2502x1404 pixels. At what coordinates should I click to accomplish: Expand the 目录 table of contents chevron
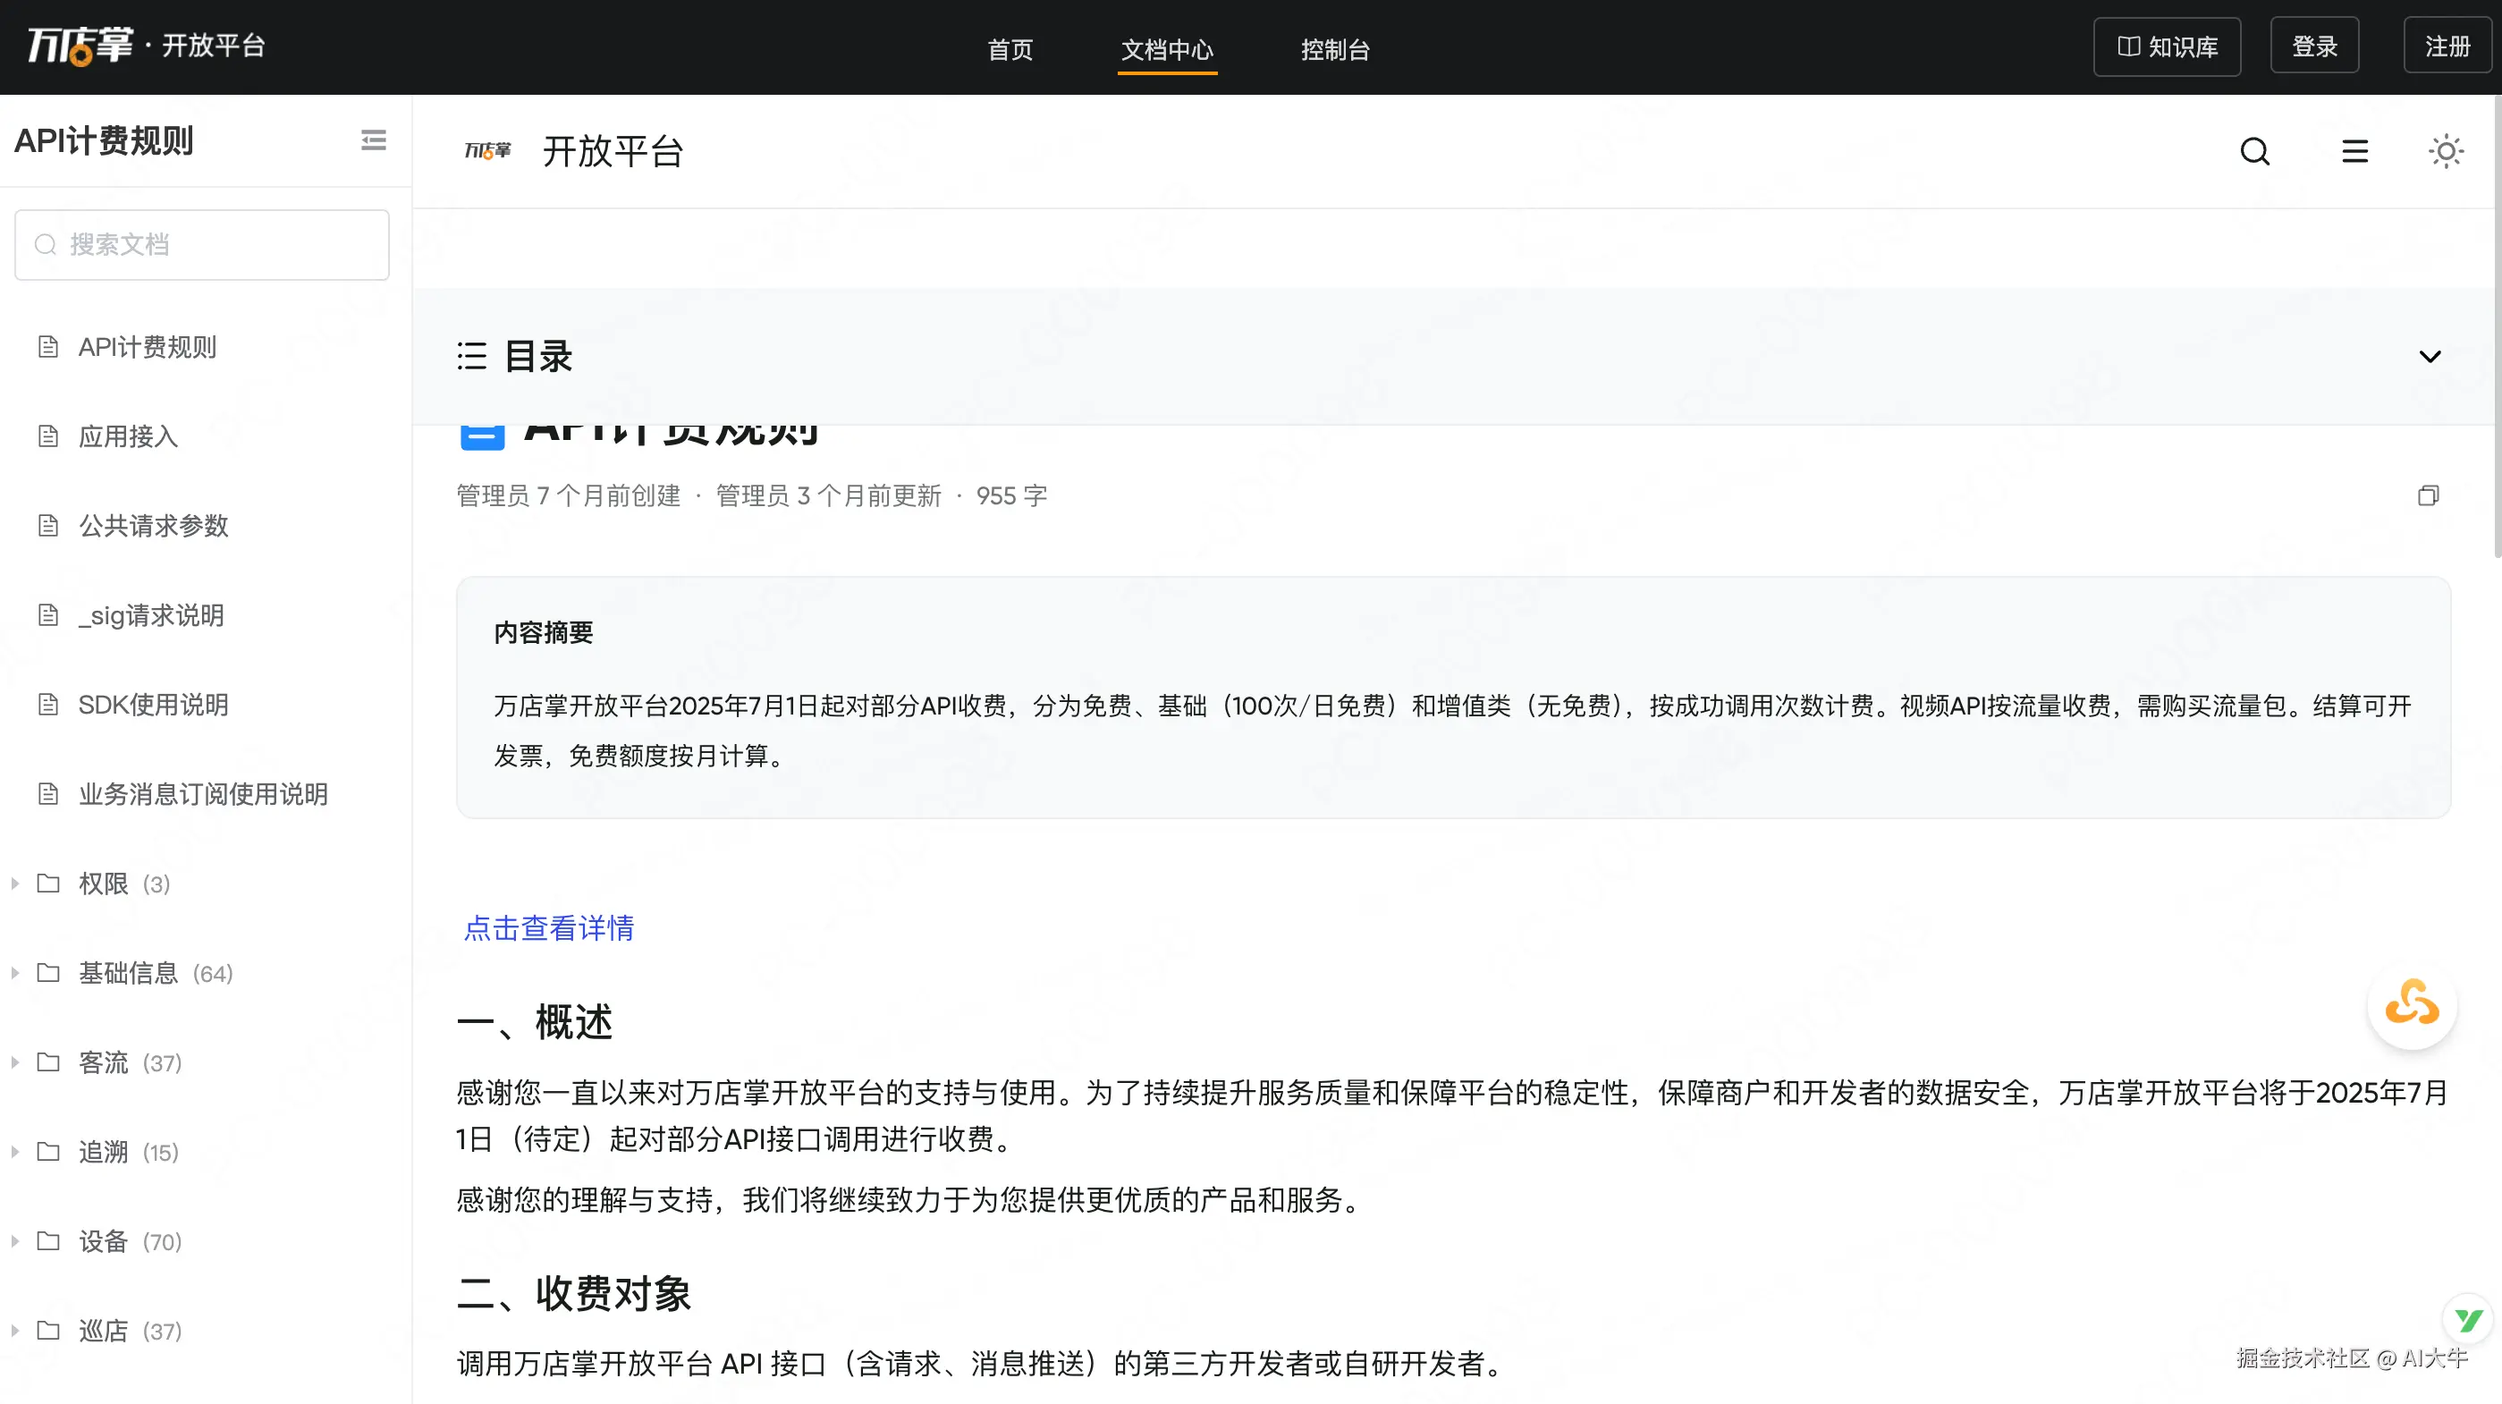click(x=2430, y=357)
